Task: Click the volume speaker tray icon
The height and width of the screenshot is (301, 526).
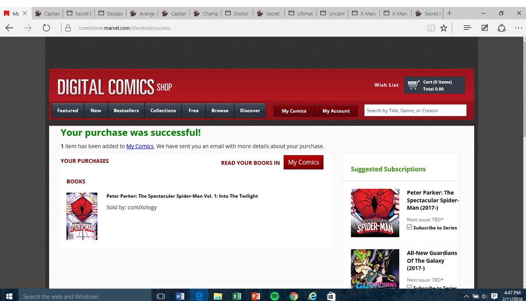Action: point(484,296)
